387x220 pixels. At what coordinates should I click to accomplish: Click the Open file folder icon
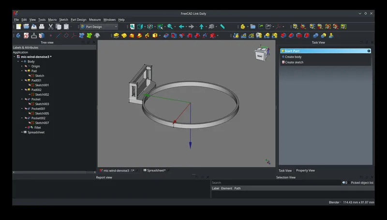coord(26,27)
